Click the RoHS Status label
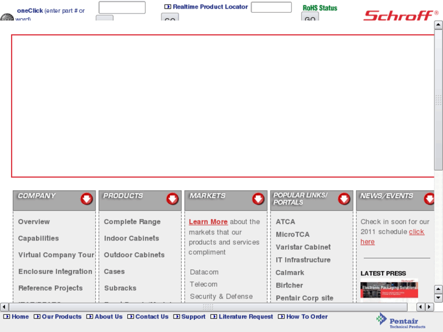The image size is (443, 332). coord(320,8)
